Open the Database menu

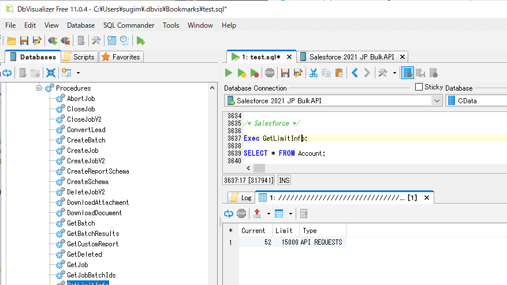click(x=81, y=25)
